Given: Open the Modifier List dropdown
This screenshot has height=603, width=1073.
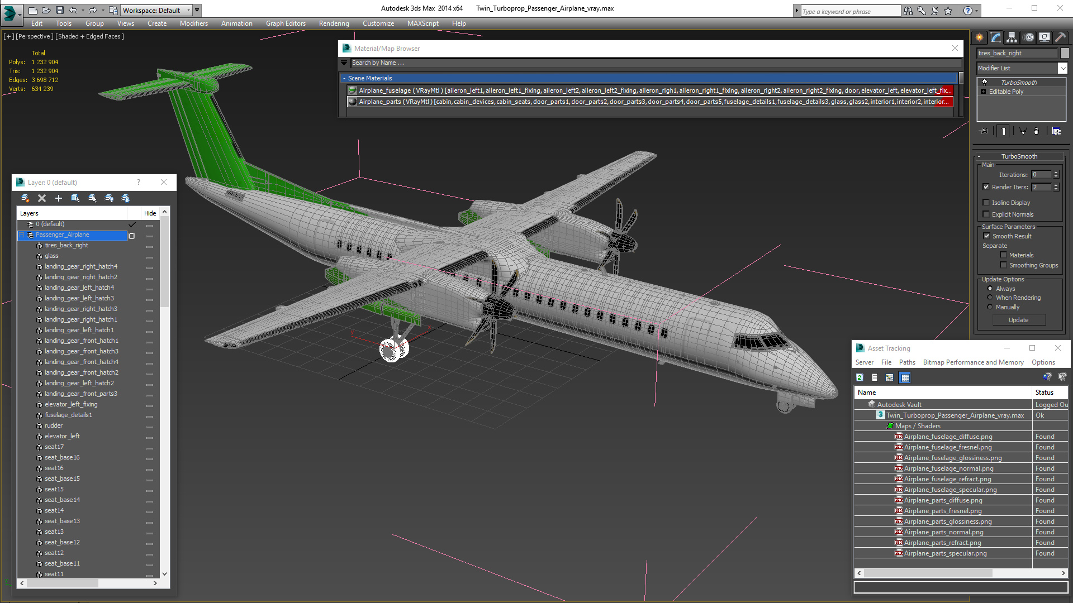Looking at the screenshot, I should tap(1062, 68).
